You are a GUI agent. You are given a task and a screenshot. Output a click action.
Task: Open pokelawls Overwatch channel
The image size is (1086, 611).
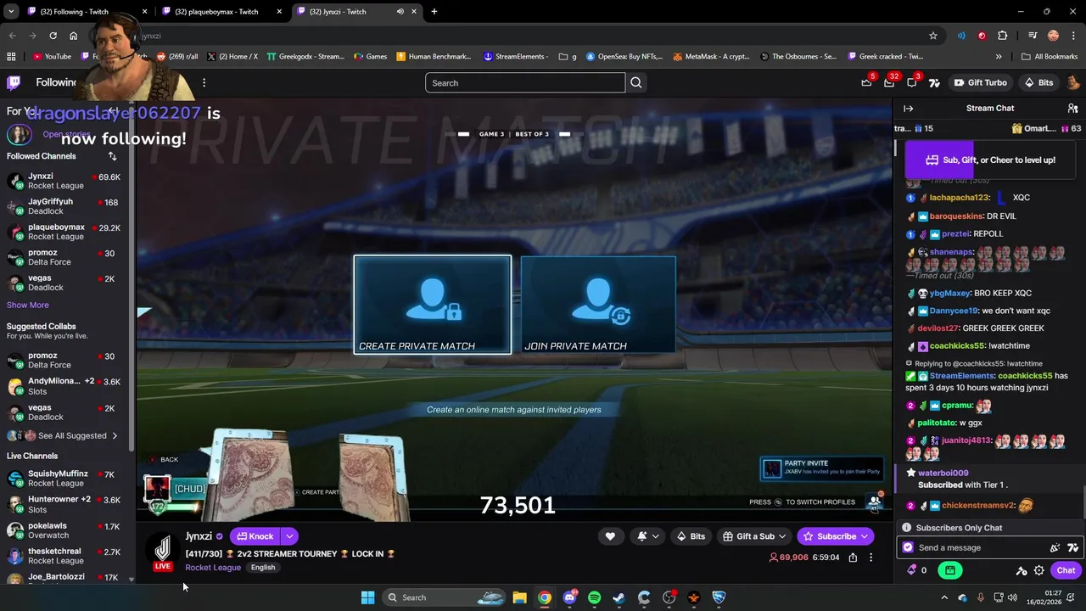click(66, 530)
